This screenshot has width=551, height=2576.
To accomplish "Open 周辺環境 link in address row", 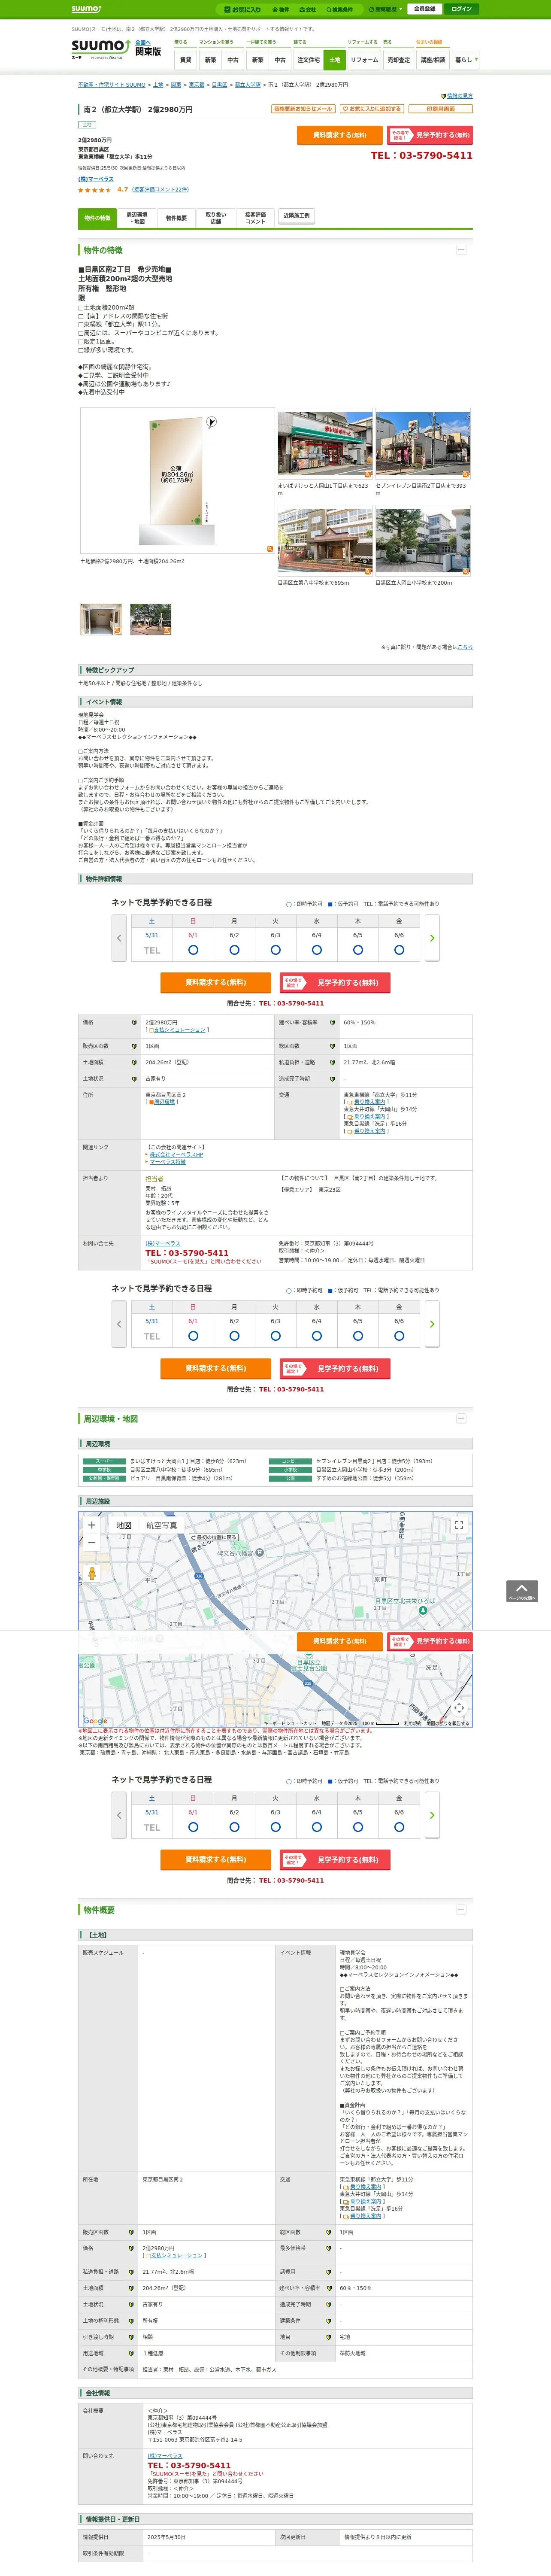I will (x=164, y=1102).
